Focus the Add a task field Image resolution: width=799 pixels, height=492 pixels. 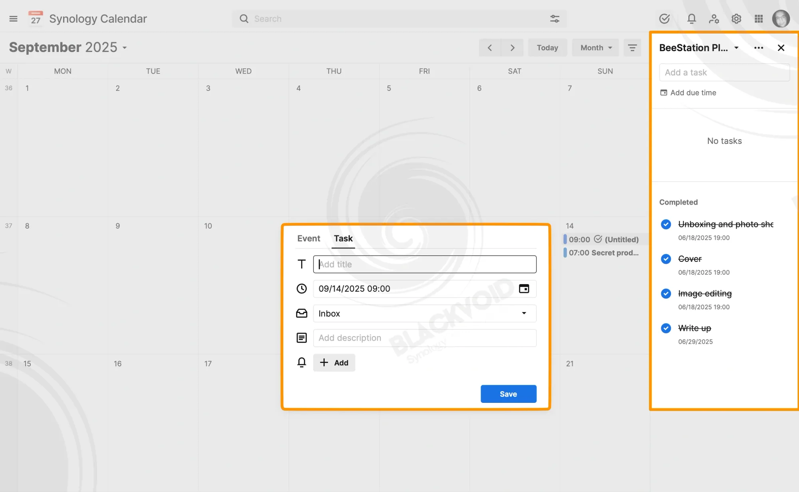click(x=724, y=72)
